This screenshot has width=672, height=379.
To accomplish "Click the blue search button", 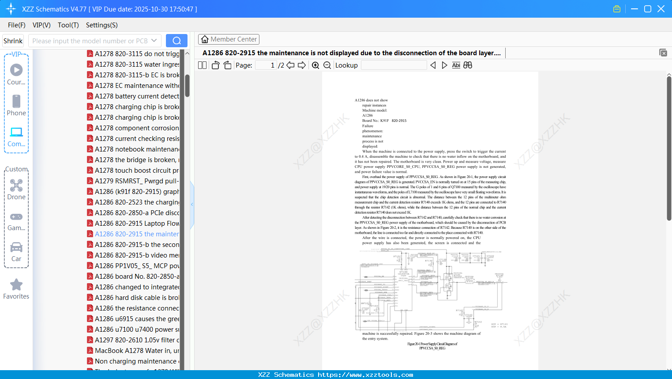I will [x=176, y=41].
